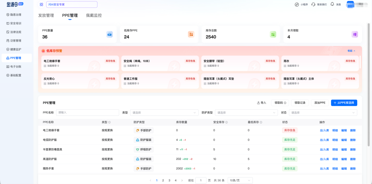Click 明细 for 高温防护服 row
This screenshot has width=372, height=184.
click(335, 159)
